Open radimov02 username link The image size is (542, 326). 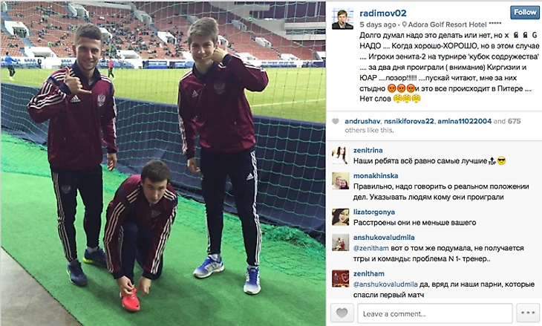[x=382, y=13]
